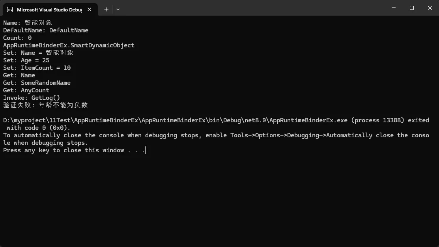Image resolution: width=439 pixels, height=247 pixels.
Task: Click the "DefaultName: DefaultName" output line
Action: pos(46,30)
